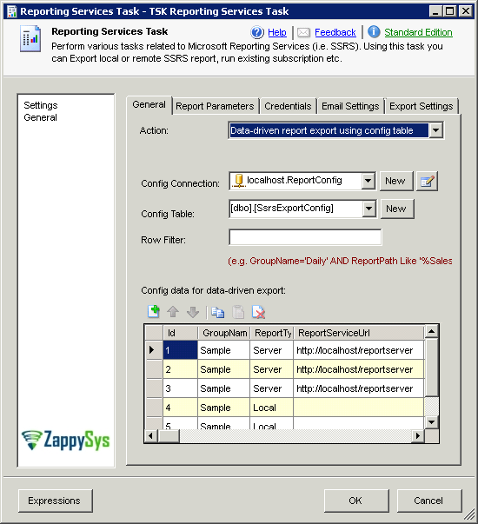The image size is (478, 524).
Task: Expand the Config Connection dropdown
Action: [x=368, y=181]
